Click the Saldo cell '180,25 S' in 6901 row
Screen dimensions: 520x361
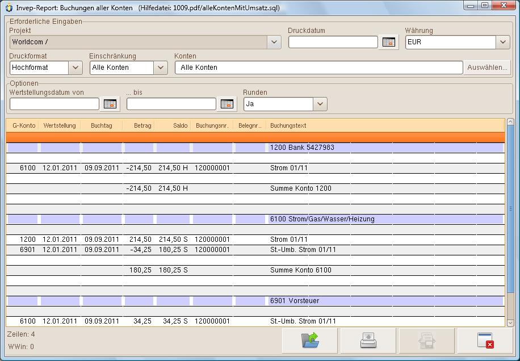click(174, 250)
